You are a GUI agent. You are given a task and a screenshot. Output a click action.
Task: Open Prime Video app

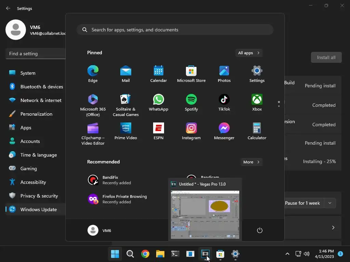(126, 131)
